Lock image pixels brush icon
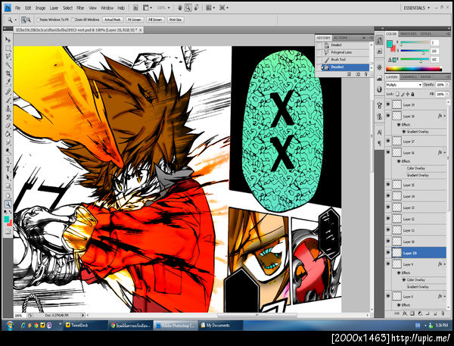 click(x=403, y=94)
